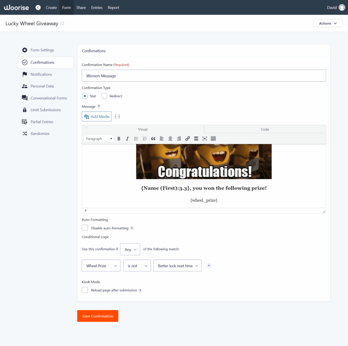Go to the Share menu
This screenshot has width=348, height=346.
pos(81,7)
